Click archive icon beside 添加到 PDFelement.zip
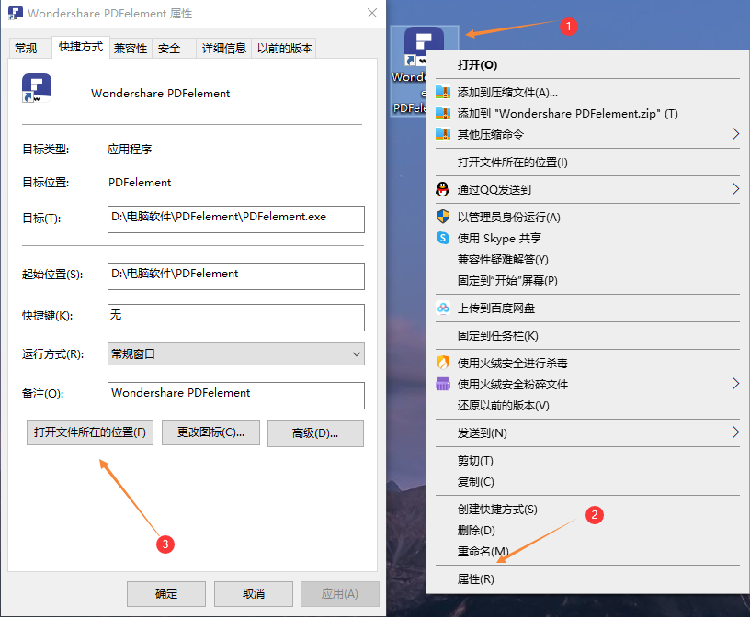 pyautogui.click(x=443, y=113)
